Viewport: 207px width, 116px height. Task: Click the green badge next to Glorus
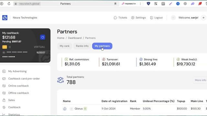click(85, 109)
